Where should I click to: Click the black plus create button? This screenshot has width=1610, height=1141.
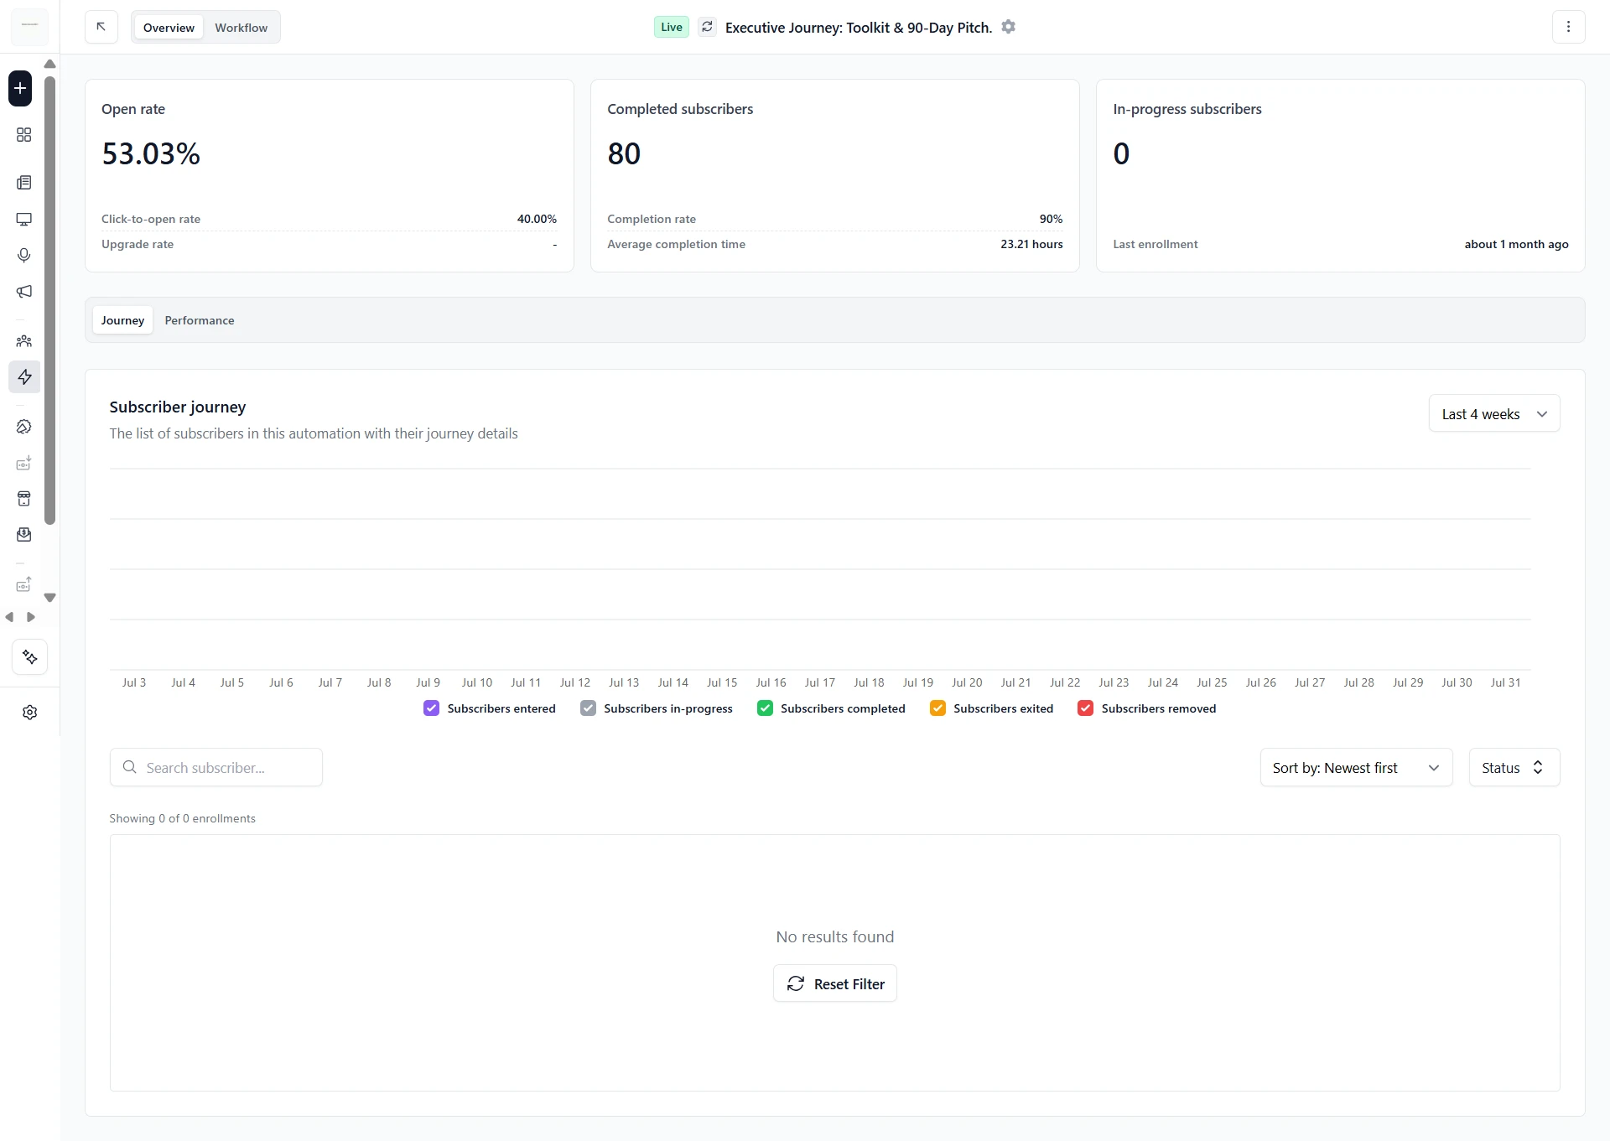pos(20,88)
